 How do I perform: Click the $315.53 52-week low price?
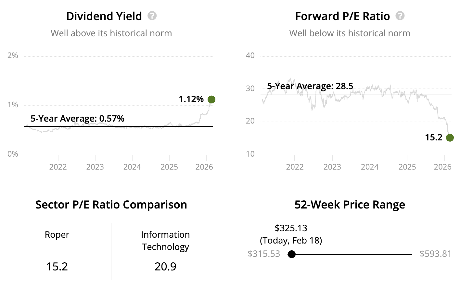pyautogui.click(x=264, y=254)
